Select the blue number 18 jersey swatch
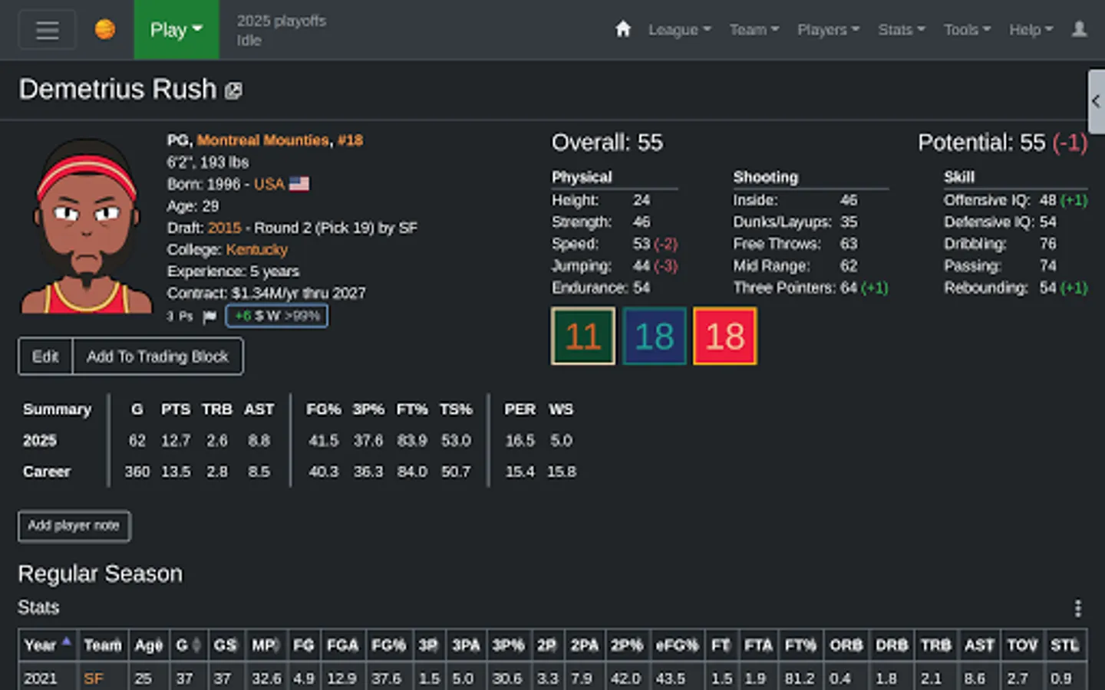The width and height of the screenshot is (1105, 690). [655, 336]
